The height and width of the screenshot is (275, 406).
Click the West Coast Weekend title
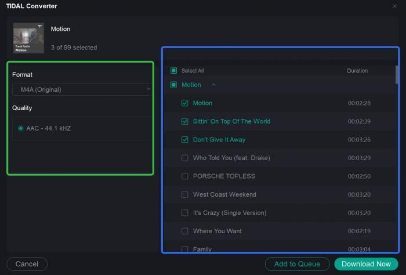point(224,194)
